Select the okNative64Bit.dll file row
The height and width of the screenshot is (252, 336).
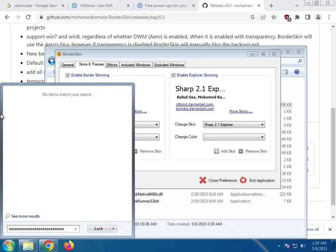(x=213, y=194)
